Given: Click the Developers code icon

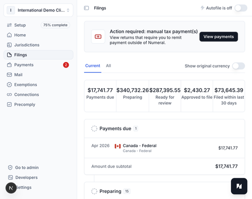Looking at the screenshot, I should pyautogui.click(x=10, y=177).
